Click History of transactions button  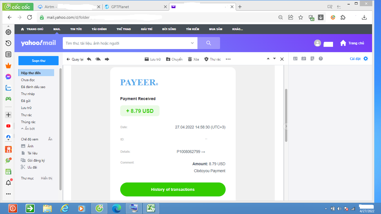(x=173, y=189)
